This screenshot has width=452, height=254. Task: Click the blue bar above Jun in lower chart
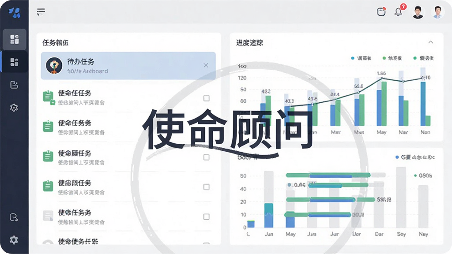coord(269,215)
